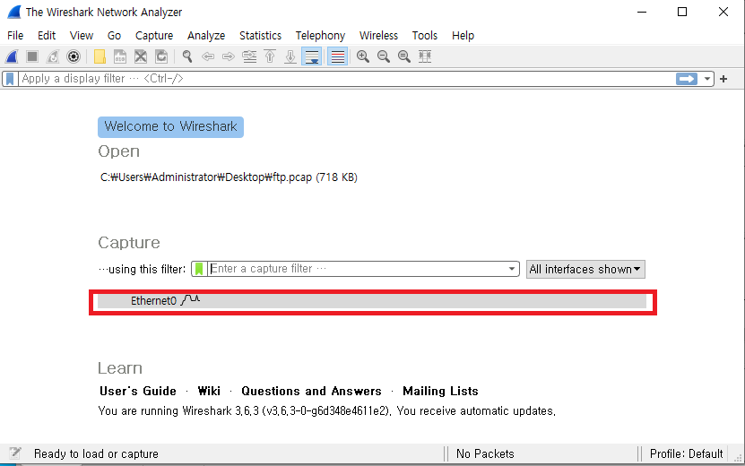Open the Help menu
Image resolution: width=745 pixels, height=466 pixels.
[x=463, y=36]
